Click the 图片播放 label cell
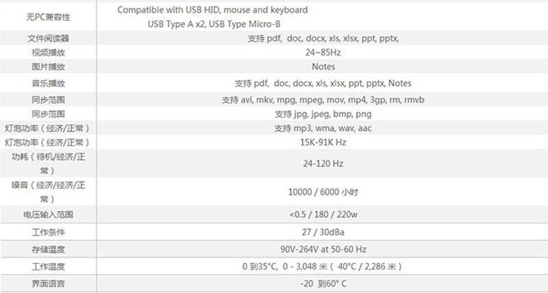The image size is (548, 293). point(47,67)
